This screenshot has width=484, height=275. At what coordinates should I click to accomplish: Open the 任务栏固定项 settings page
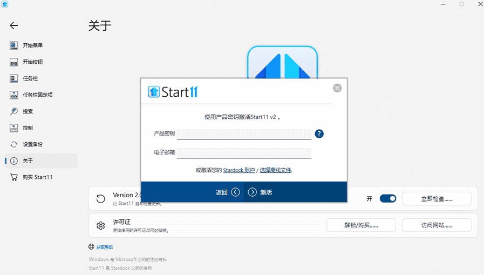pyautogui.click(x=42, y=95)
